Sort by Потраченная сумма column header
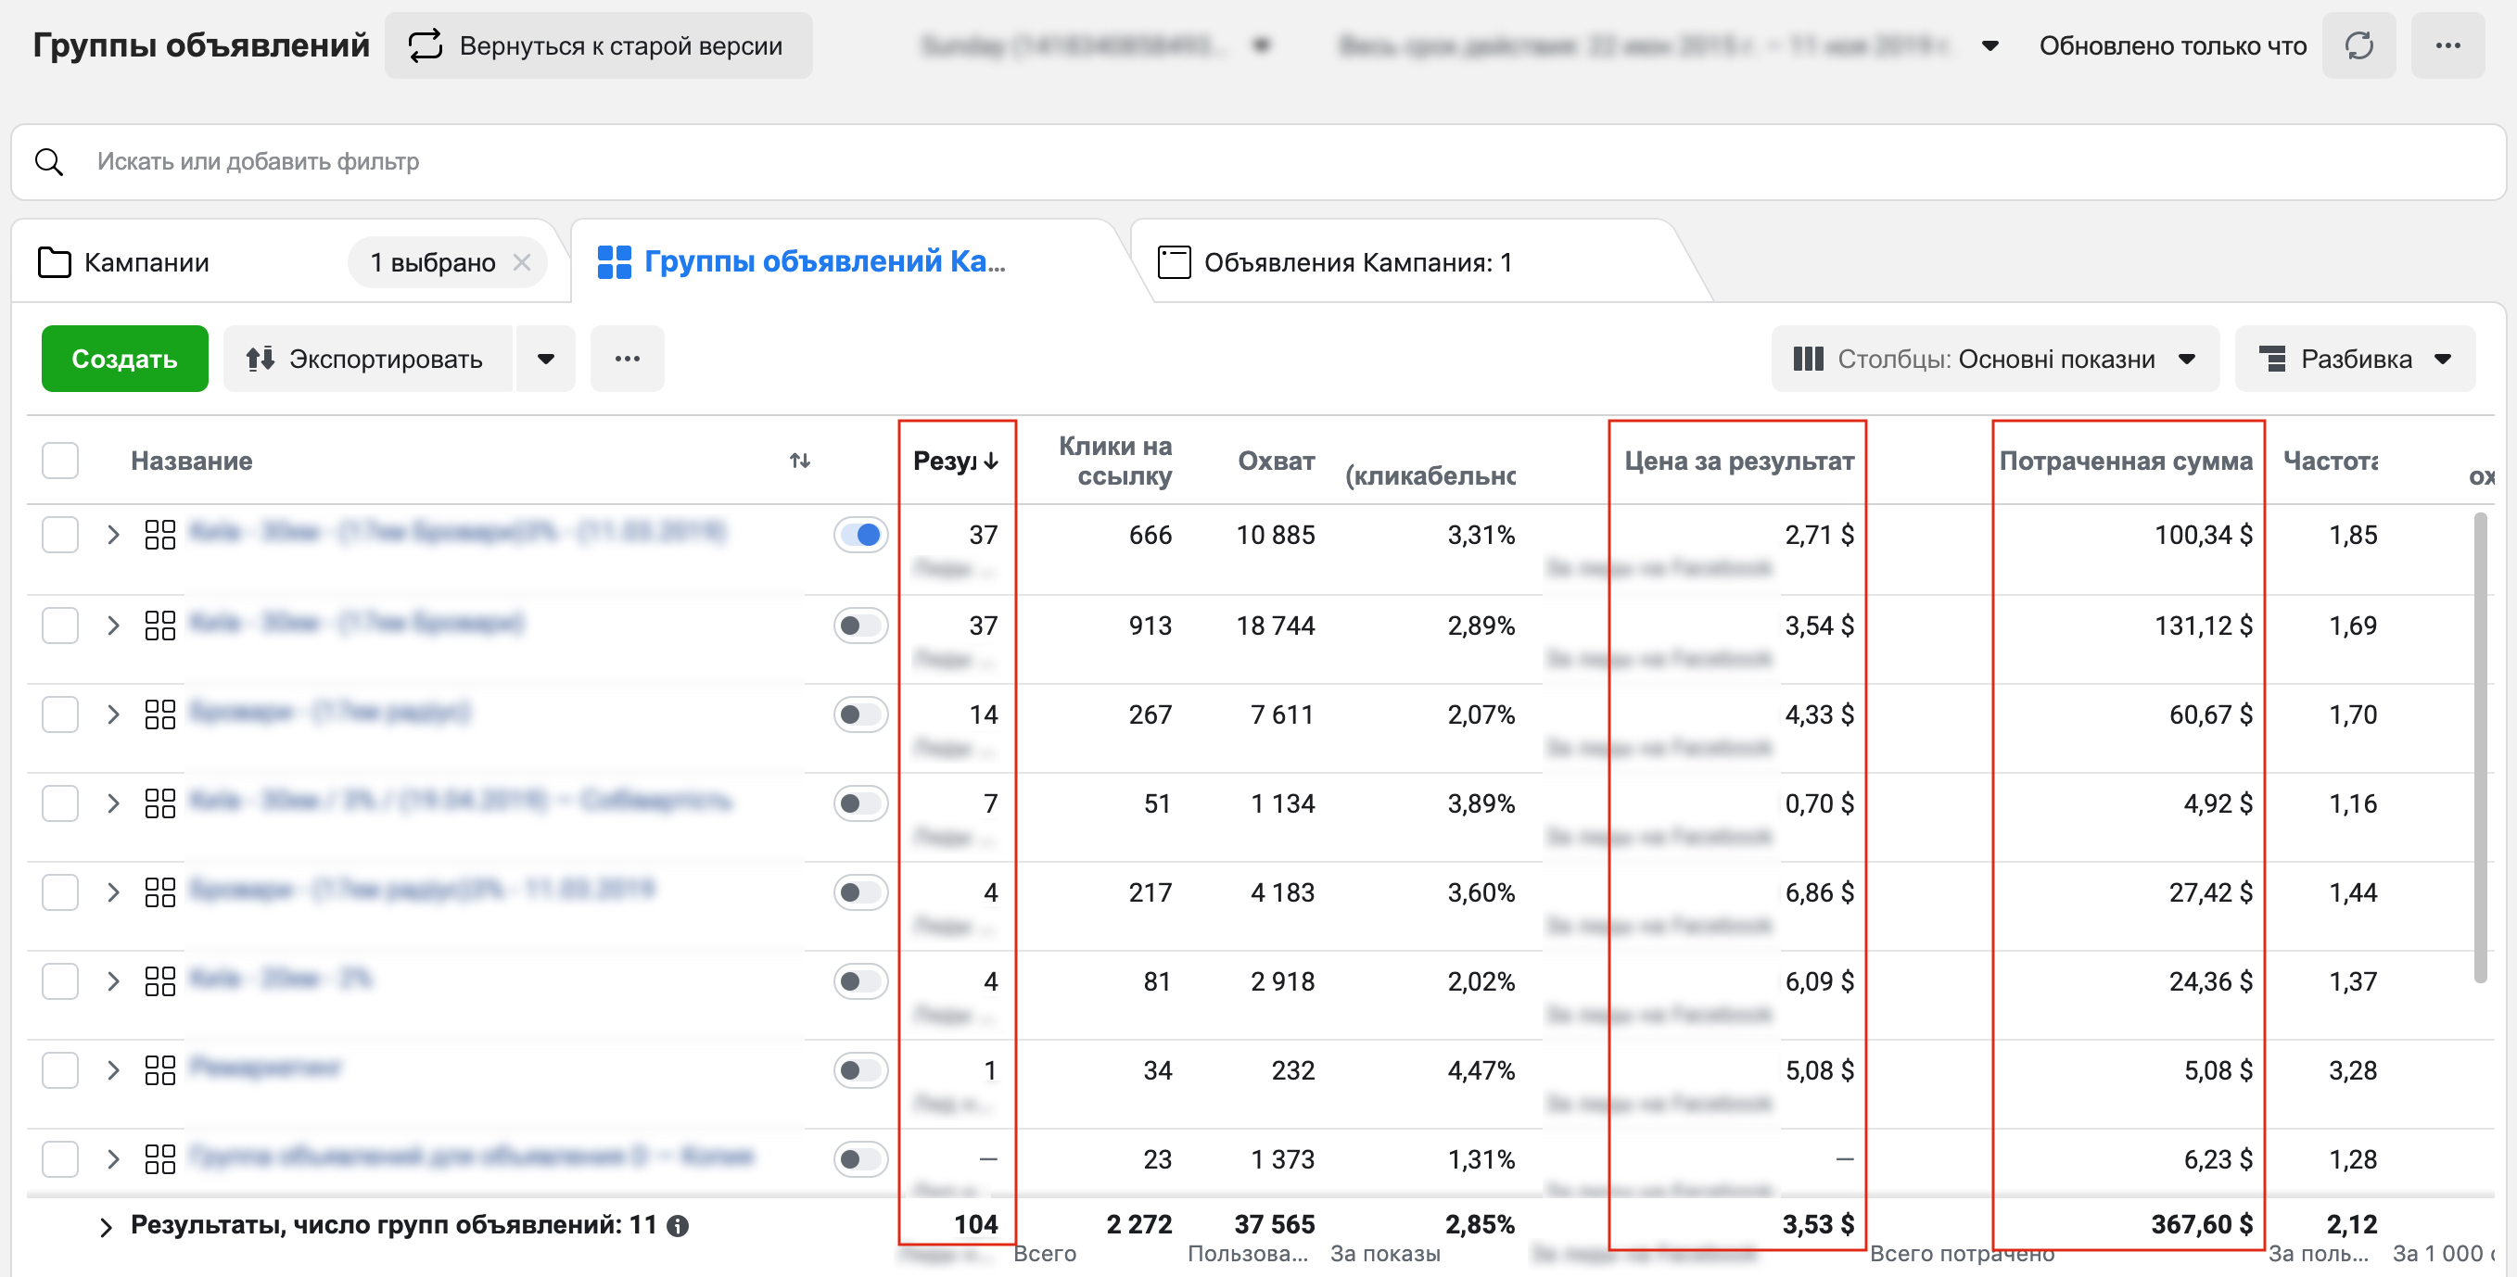Viewport: 2517px width, 1277px height. pyautogui.click(x=2125, y=461)
